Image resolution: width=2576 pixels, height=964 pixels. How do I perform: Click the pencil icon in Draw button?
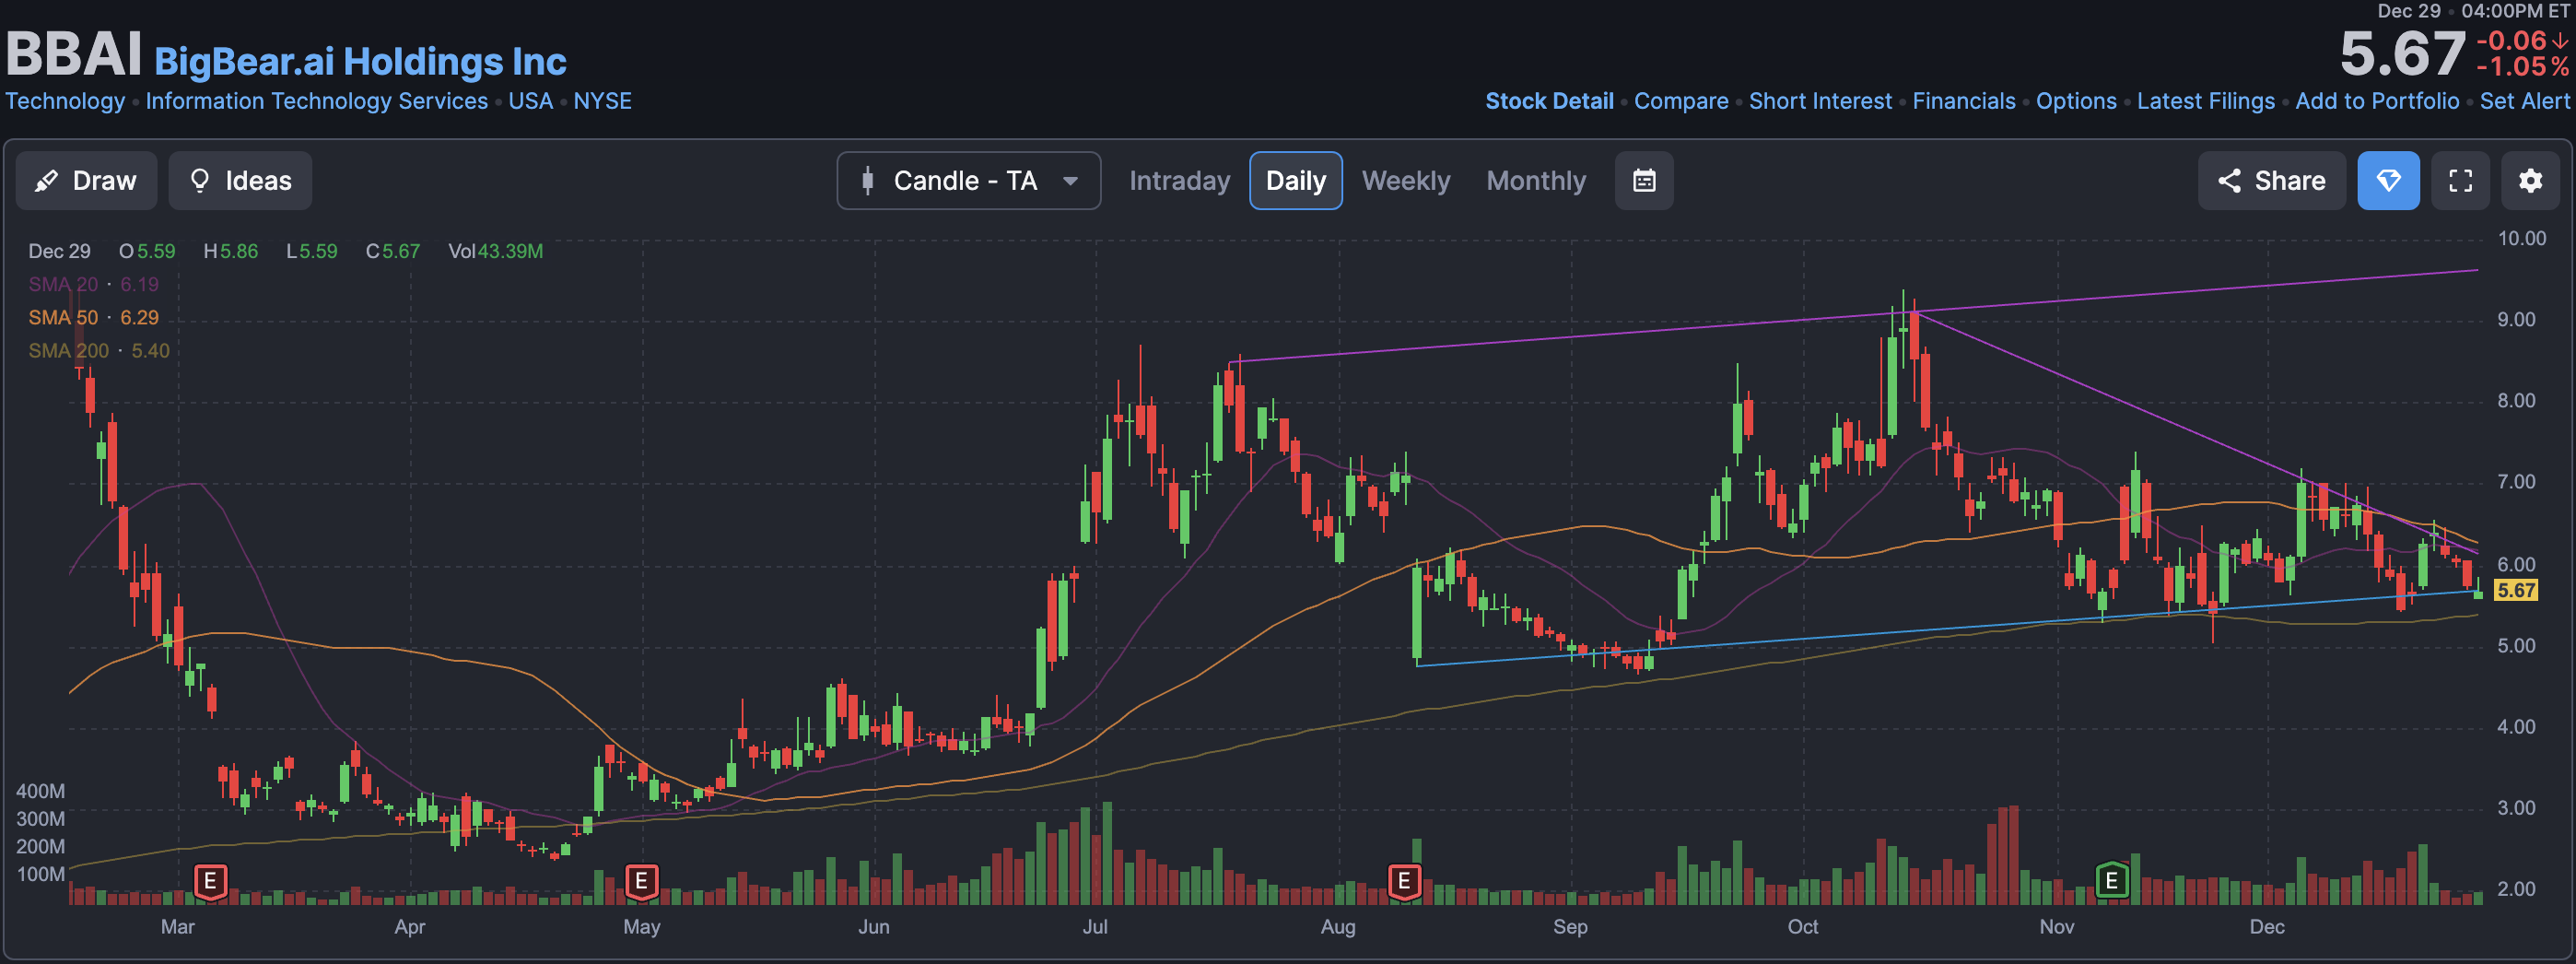(46, 181)
